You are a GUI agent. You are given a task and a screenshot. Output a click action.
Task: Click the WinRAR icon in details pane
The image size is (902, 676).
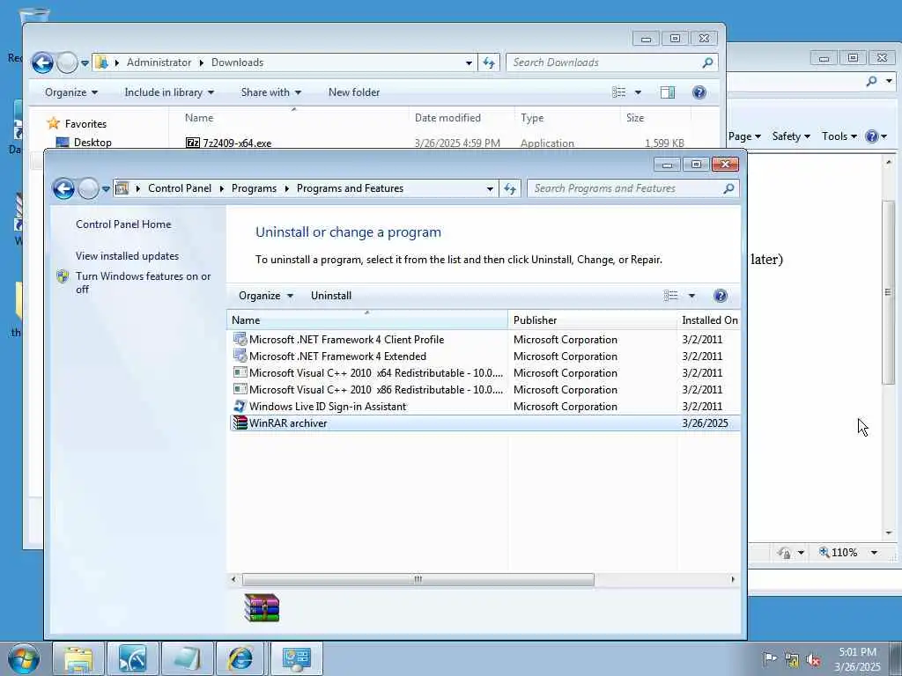click(x=262, y=607)
